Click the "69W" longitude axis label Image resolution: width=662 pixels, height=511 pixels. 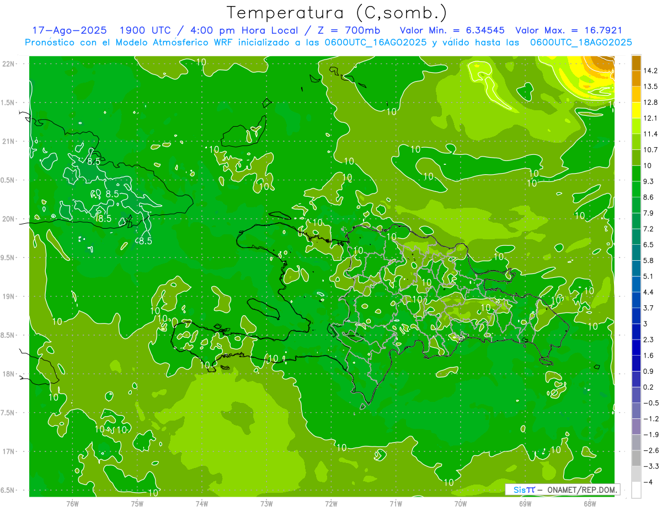pos(525,503)
